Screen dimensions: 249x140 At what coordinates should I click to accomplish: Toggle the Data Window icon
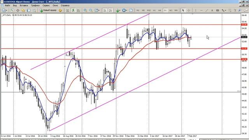(x=18, y=10)
